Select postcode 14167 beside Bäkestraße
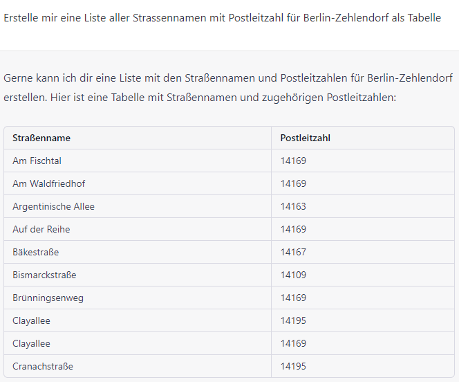 [293, 252]
